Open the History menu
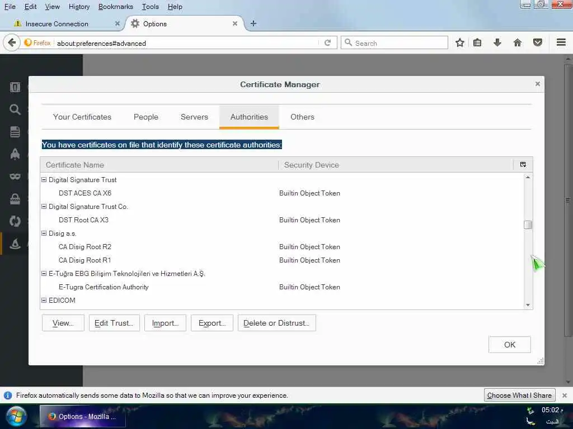Screen dimensions: 573x429 pos(79,7)
